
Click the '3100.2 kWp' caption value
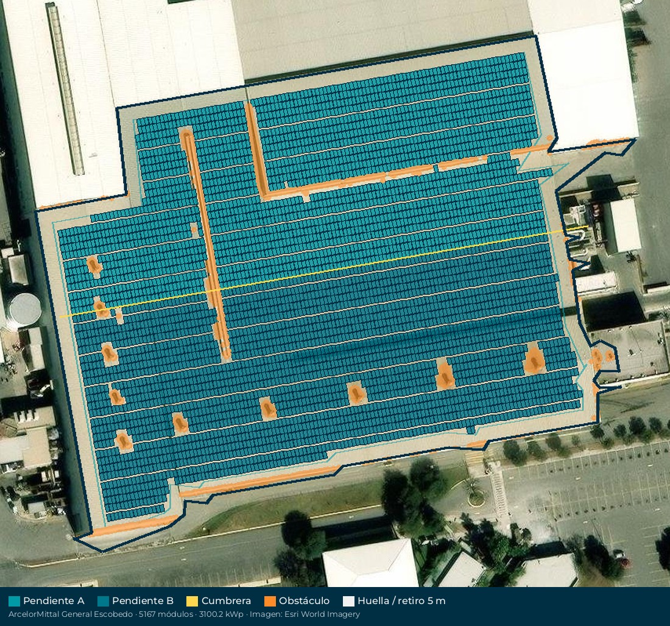click(x=221, y=614)
